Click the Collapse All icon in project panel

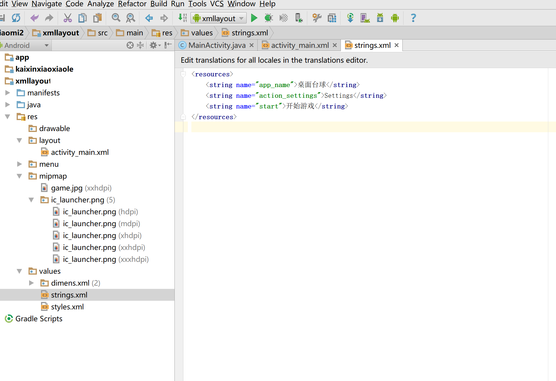[140, 45]
